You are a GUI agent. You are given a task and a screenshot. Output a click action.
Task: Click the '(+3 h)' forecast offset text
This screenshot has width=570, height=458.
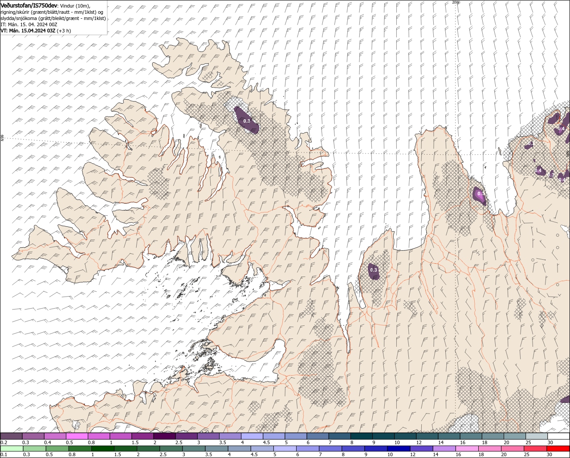tap(64, 31)
